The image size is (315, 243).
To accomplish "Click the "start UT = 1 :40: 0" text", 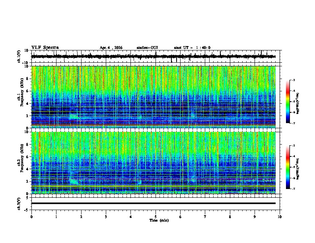I will pyautogui.click(x=192, y=48).
